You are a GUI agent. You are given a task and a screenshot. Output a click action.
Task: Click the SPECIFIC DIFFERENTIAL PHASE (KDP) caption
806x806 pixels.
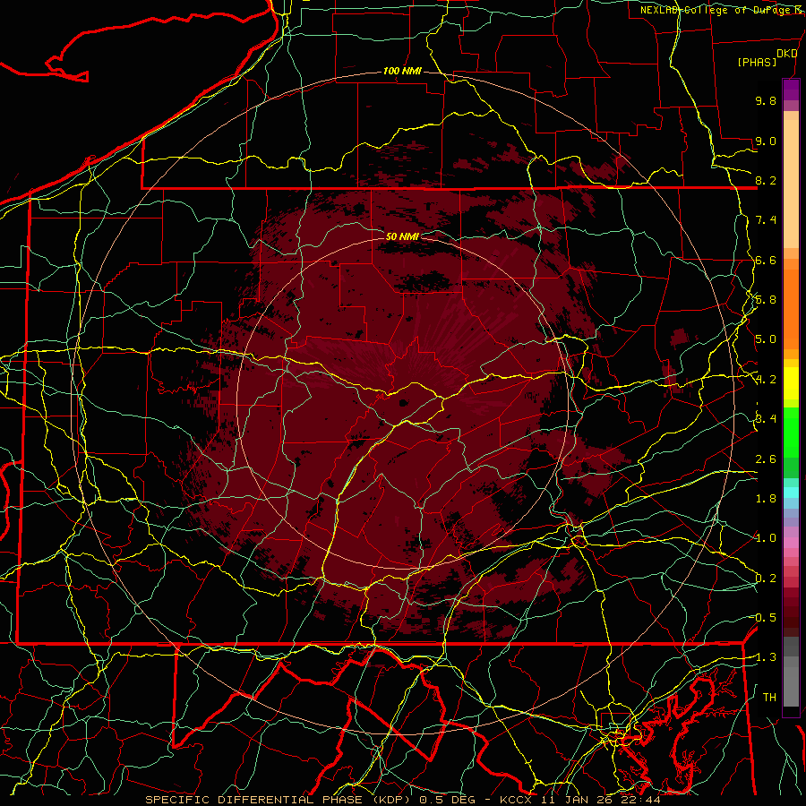(x=280, y=800)
